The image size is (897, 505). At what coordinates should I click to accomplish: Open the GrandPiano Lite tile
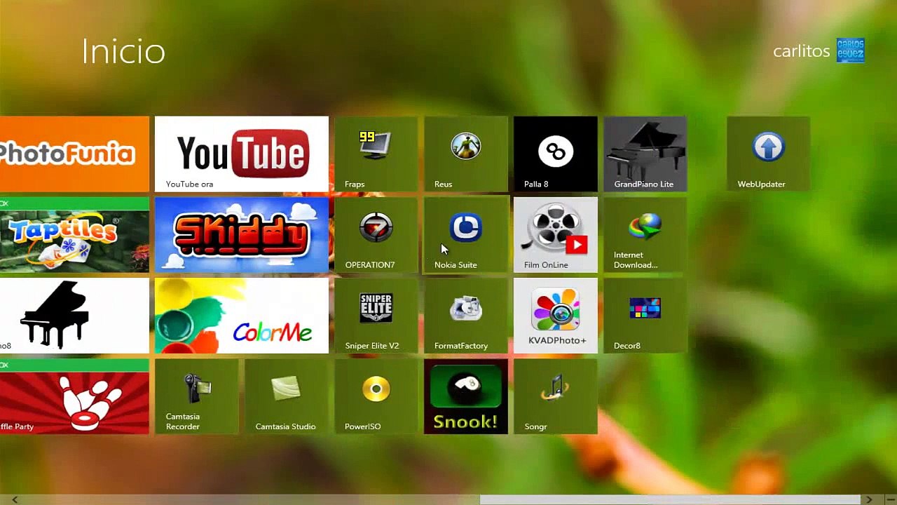pyautogui.click(x=645, y=154)
